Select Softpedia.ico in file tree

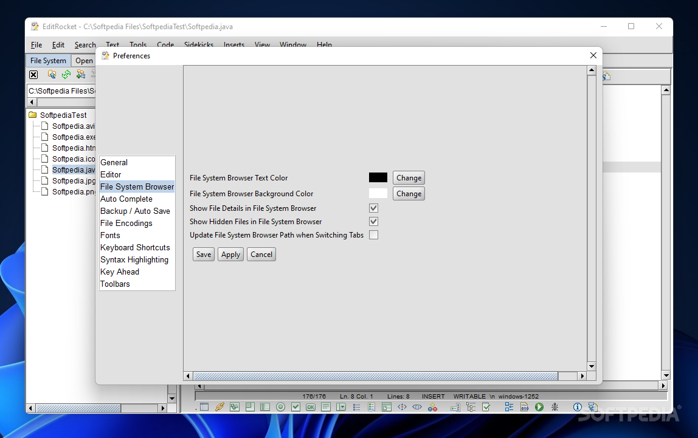click(x=74, y=159)
